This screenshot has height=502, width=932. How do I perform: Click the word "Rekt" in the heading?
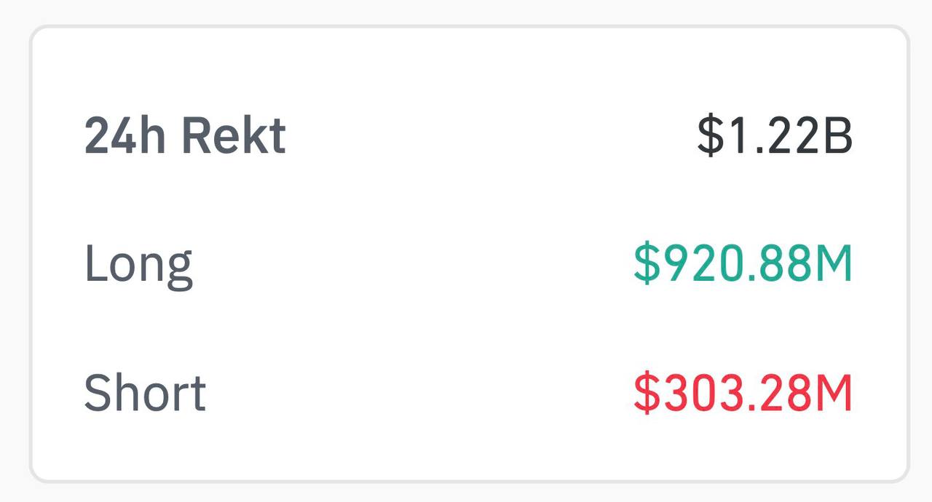point(233,136)
